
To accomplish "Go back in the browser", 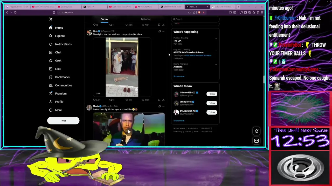I will (x=7, y=12).
